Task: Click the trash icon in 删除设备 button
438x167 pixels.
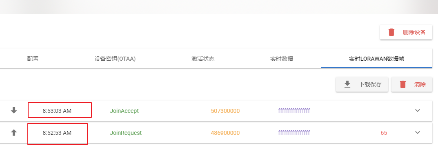Action: tap(391, 32)
